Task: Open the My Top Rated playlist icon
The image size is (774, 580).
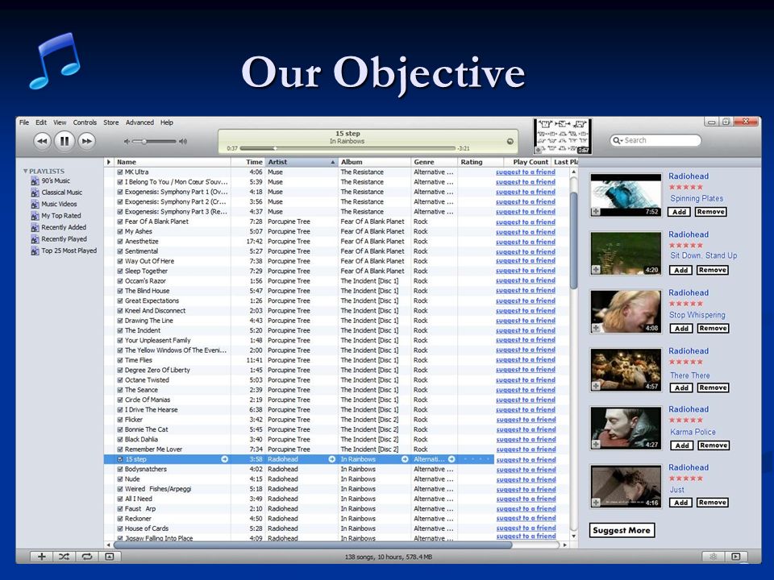Action: point(35,216)
